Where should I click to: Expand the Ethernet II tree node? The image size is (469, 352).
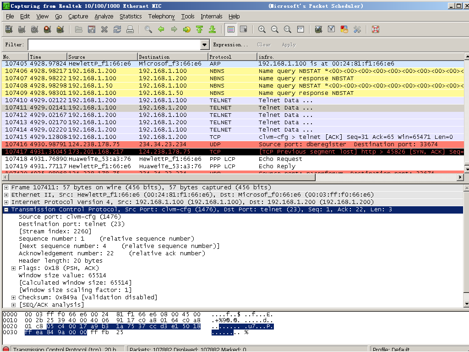point(6,195)
